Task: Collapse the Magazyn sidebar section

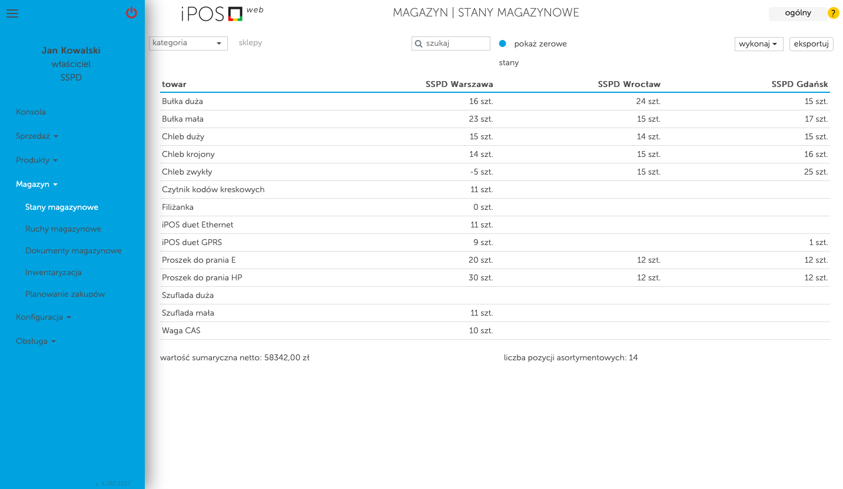Action: 36,184
